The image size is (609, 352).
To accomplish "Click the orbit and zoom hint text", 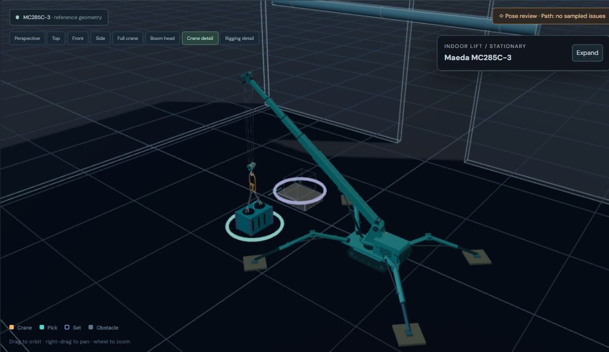I will [70, 342].
